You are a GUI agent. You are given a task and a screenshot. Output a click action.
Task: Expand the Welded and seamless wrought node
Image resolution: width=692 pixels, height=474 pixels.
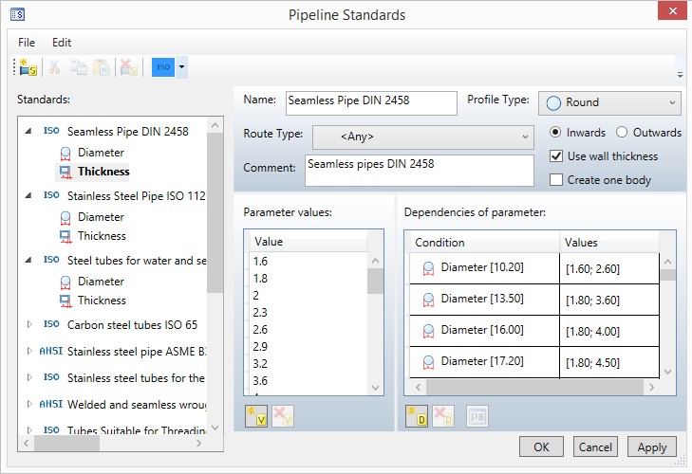pos(29,404)
